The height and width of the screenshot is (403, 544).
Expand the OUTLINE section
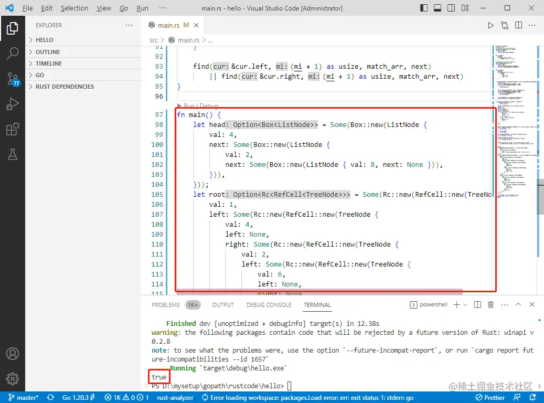(x=83, y=52)
